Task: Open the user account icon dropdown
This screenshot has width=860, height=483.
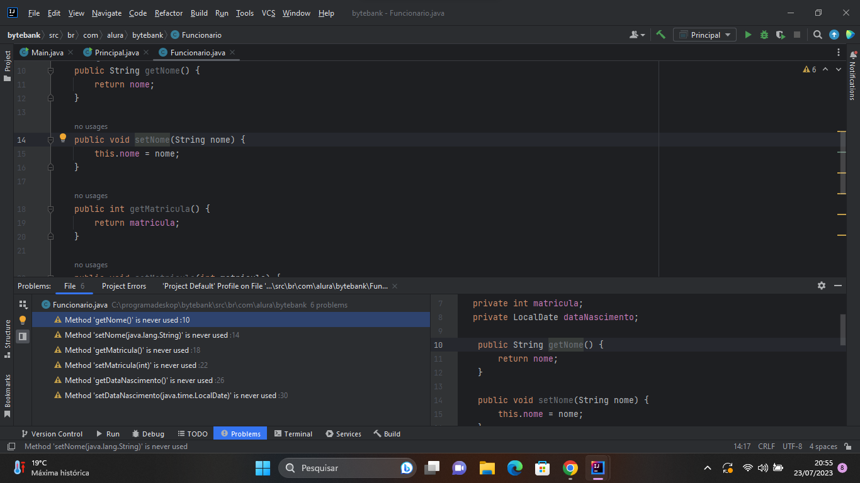Action: point(637,35)
